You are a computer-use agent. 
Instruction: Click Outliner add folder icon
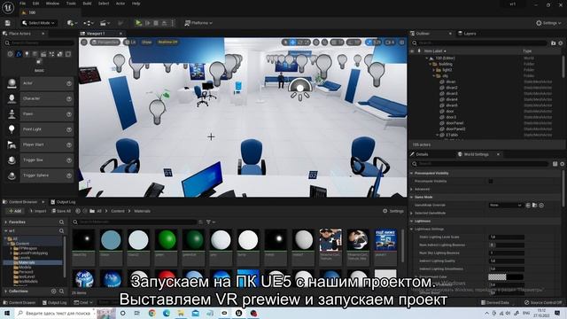(553, 43)
